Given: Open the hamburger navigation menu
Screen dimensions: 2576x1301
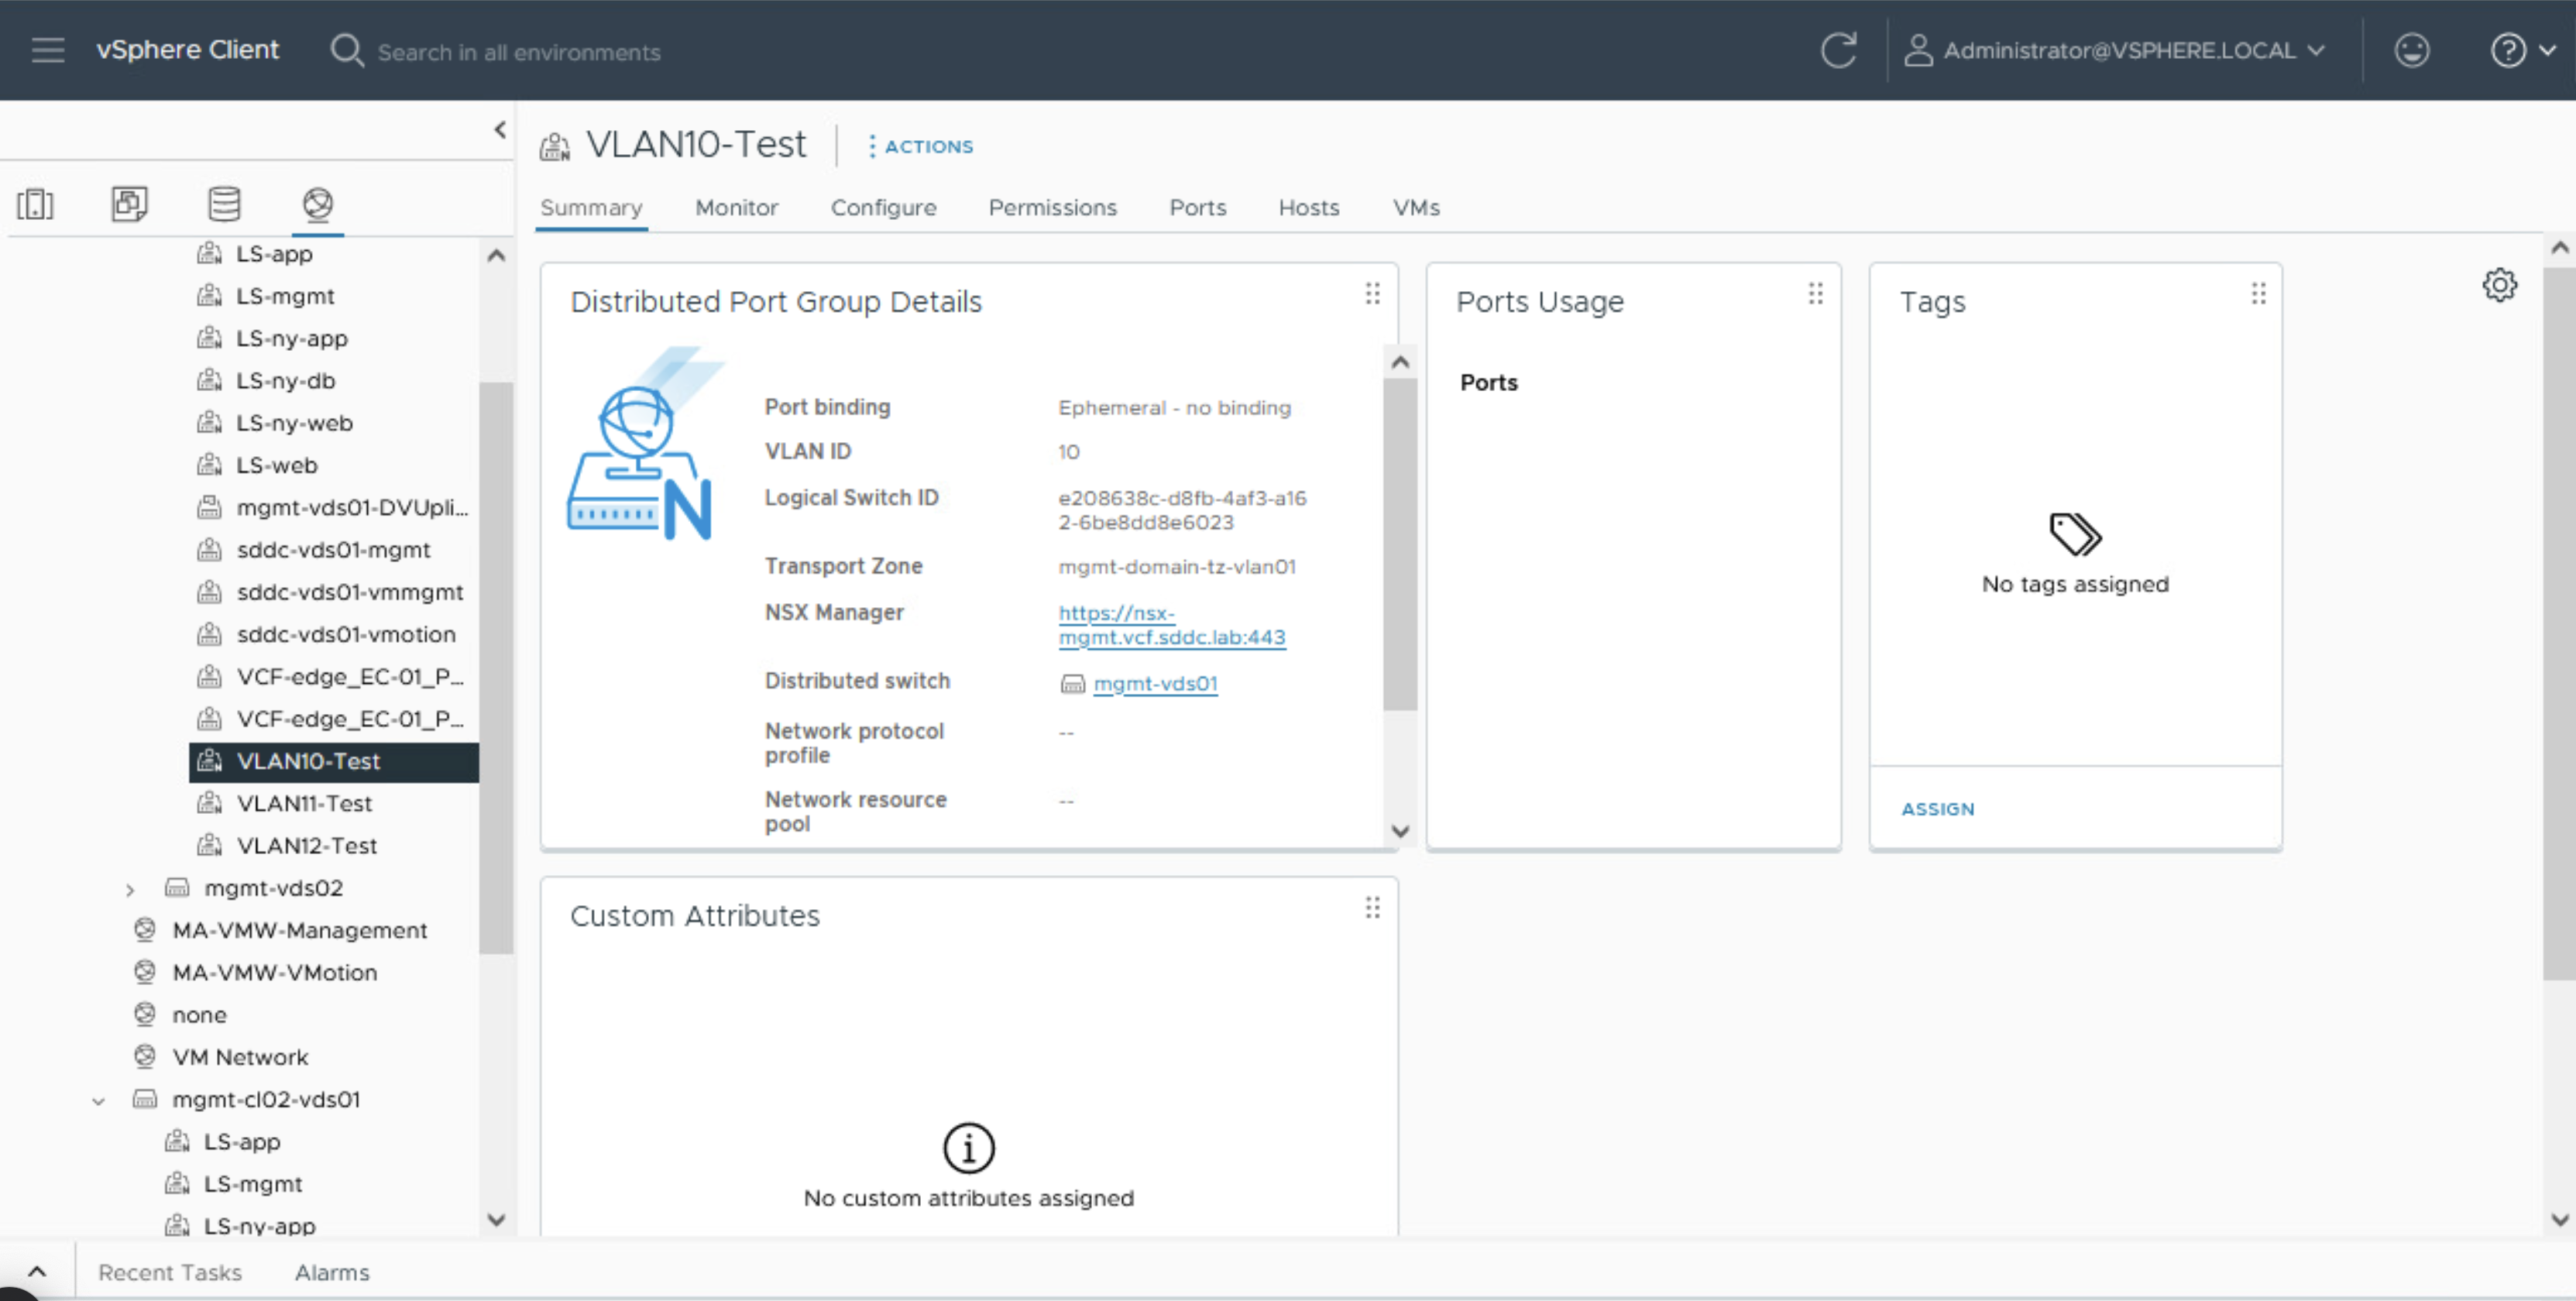Looking at the screenshot, I should pos(47,50).
